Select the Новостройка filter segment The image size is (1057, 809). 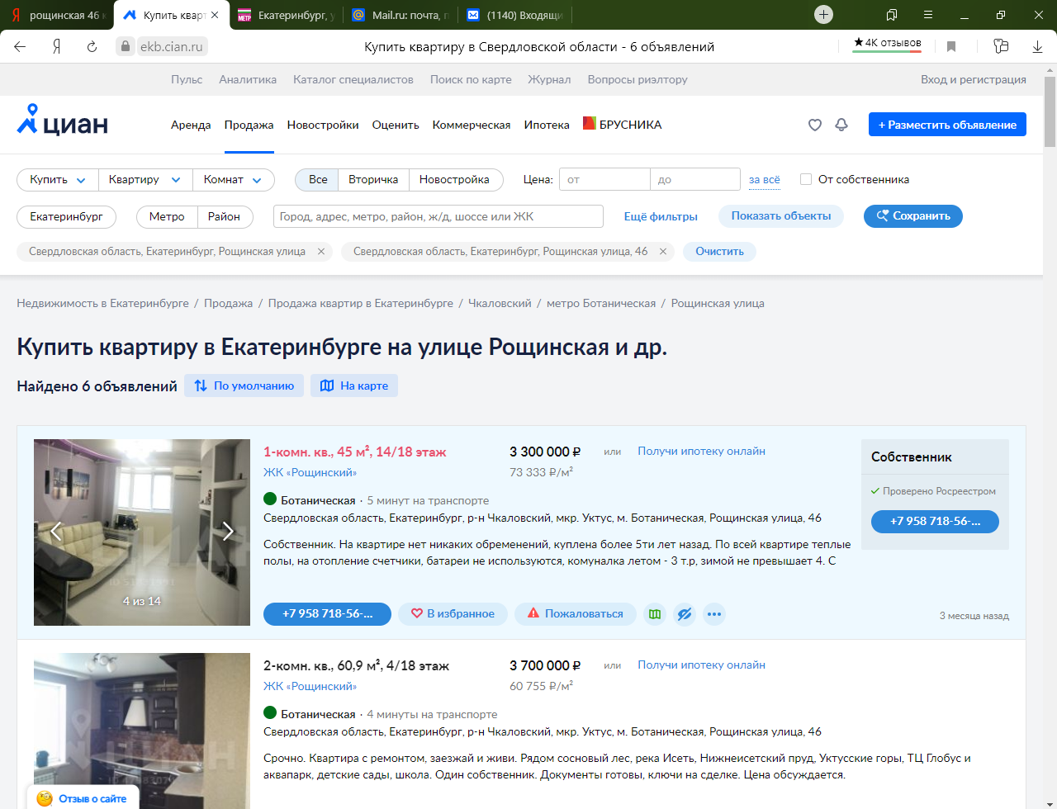tap(454, 179)
